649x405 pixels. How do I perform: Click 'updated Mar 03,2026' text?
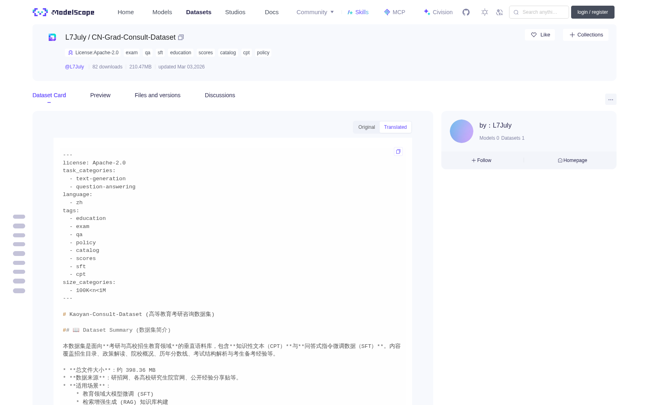point(181,67)
